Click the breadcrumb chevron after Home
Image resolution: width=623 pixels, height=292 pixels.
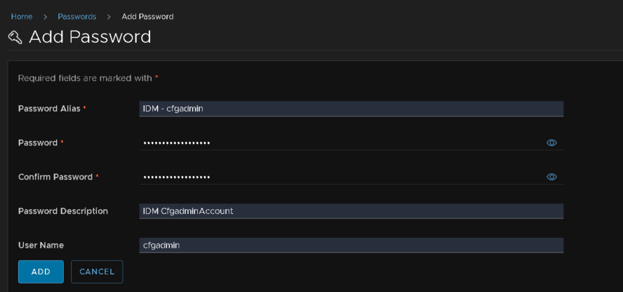46,17
